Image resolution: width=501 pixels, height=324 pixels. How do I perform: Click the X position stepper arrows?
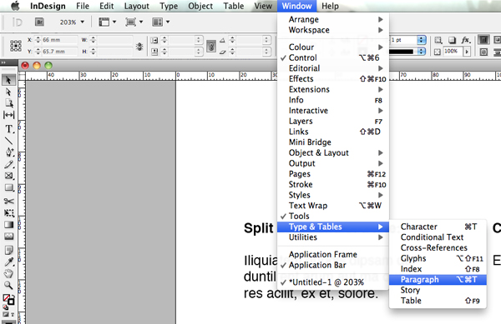(38, 40)
